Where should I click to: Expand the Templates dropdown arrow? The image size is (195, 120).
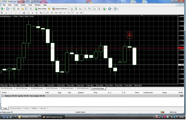117,9
